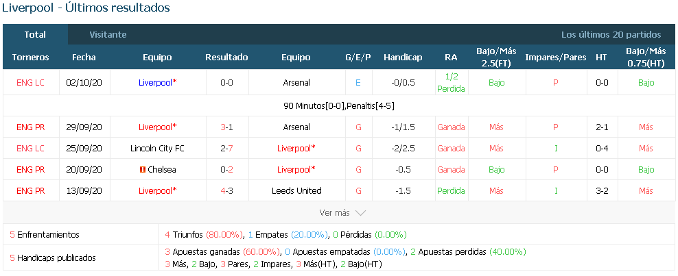The width and height of the screenshot is (678, 276).
Task: Open the Chelsea team link
Action: (x=162, y=170)
